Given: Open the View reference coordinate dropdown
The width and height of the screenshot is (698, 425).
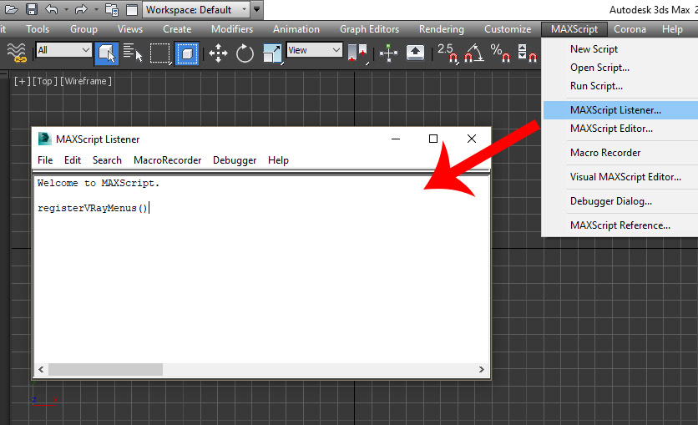Looking at the screenshot, I should coord(314,50).
